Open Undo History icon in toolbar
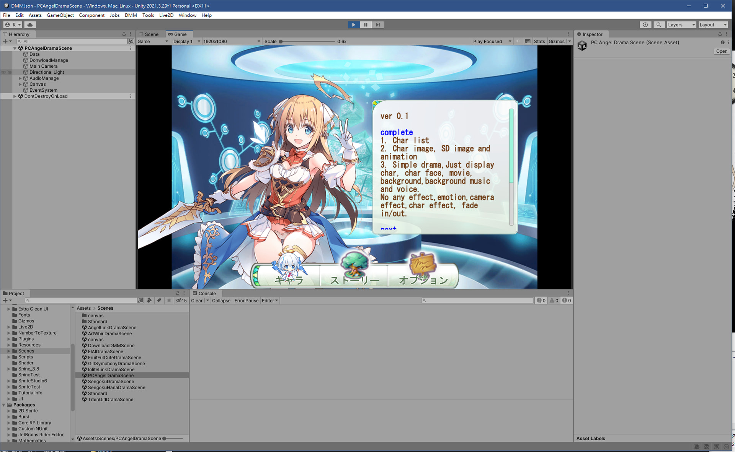Image resolution: width=735 pixels, height=452 pixels. coord(645,24)
